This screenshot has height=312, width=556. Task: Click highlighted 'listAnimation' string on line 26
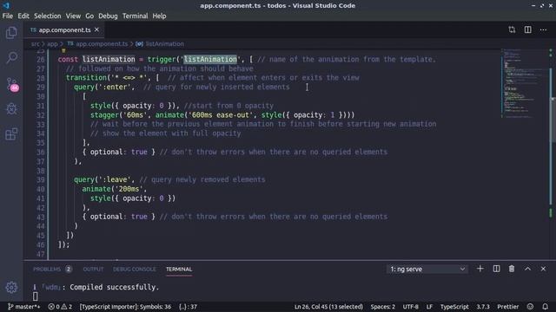pos(210,59)
